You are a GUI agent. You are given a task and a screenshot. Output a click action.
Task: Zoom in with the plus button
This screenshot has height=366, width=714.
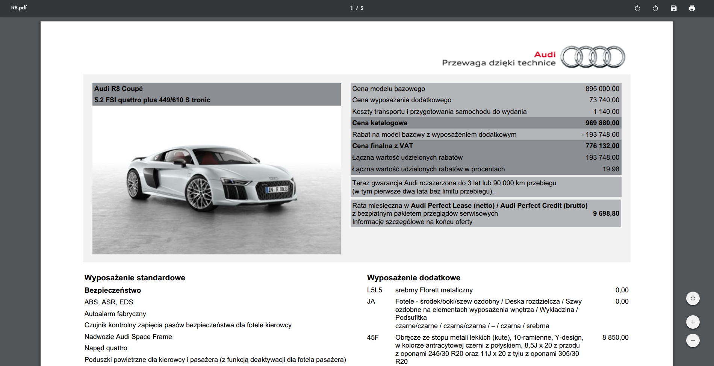(693, 322)
